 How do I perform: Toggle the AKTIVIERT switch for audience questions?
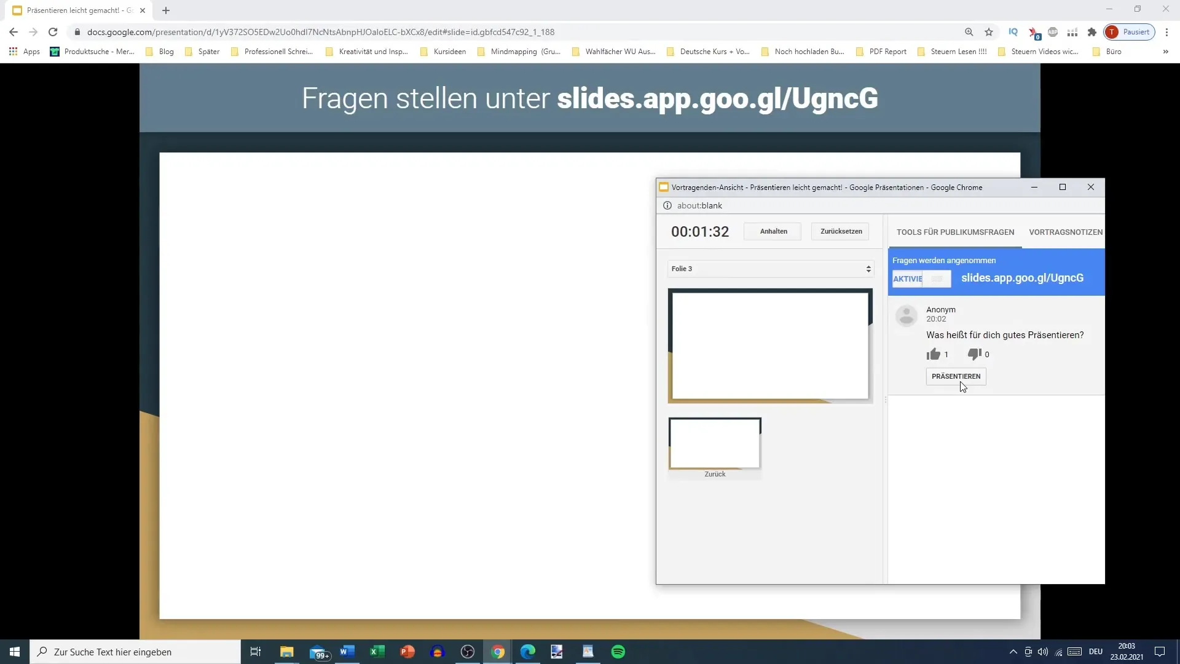922,279
